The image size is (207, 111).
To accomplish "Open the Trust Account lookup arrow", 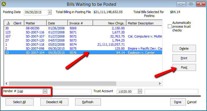I will (x=140, y=92).
